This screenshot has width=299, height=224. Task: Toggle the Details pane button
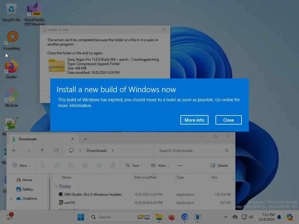(x=219, y=166)
